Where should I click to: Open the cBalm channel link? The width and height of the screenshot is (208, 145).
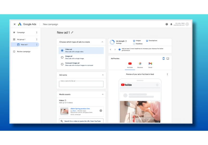(x=74, y=111)
